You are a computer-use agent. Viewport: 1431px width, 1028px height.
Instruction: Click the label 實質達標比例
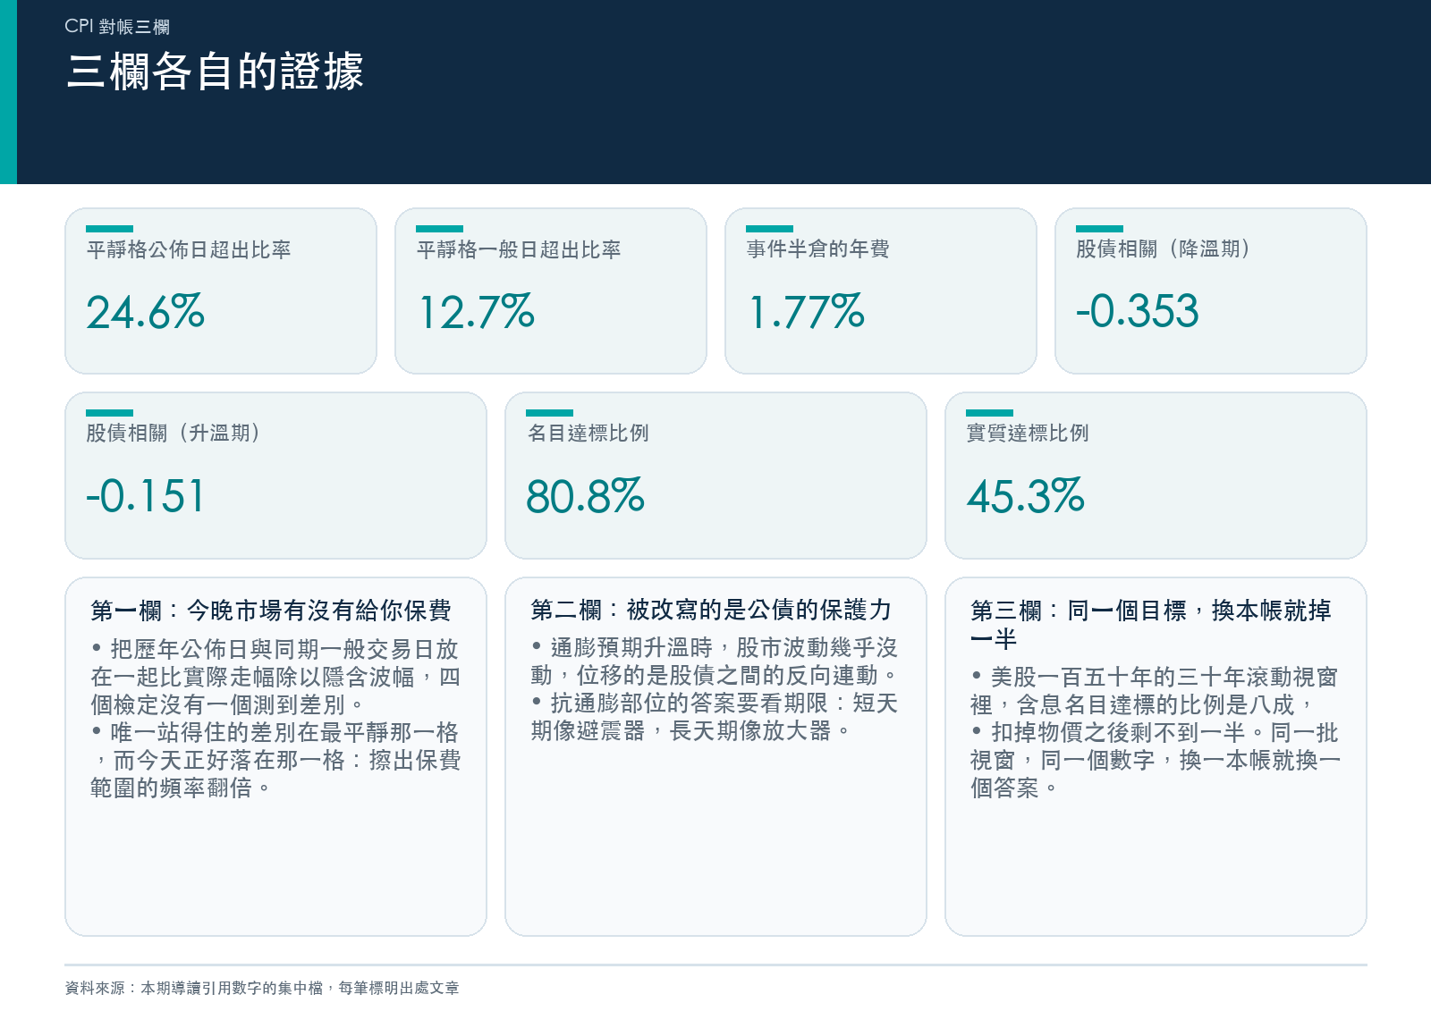[1028, 434]
